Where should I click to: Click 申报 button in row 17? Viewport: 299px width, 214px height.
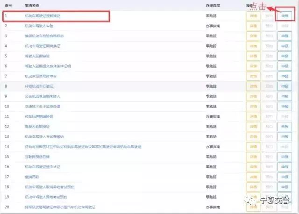click(x=285, y=177)
